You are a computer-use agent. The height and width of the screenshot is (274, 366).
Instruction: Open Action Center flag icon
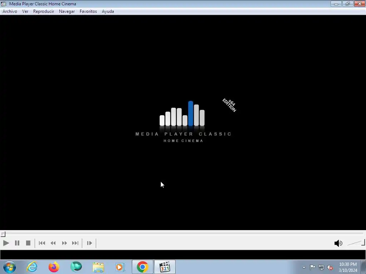pos(312,267)
